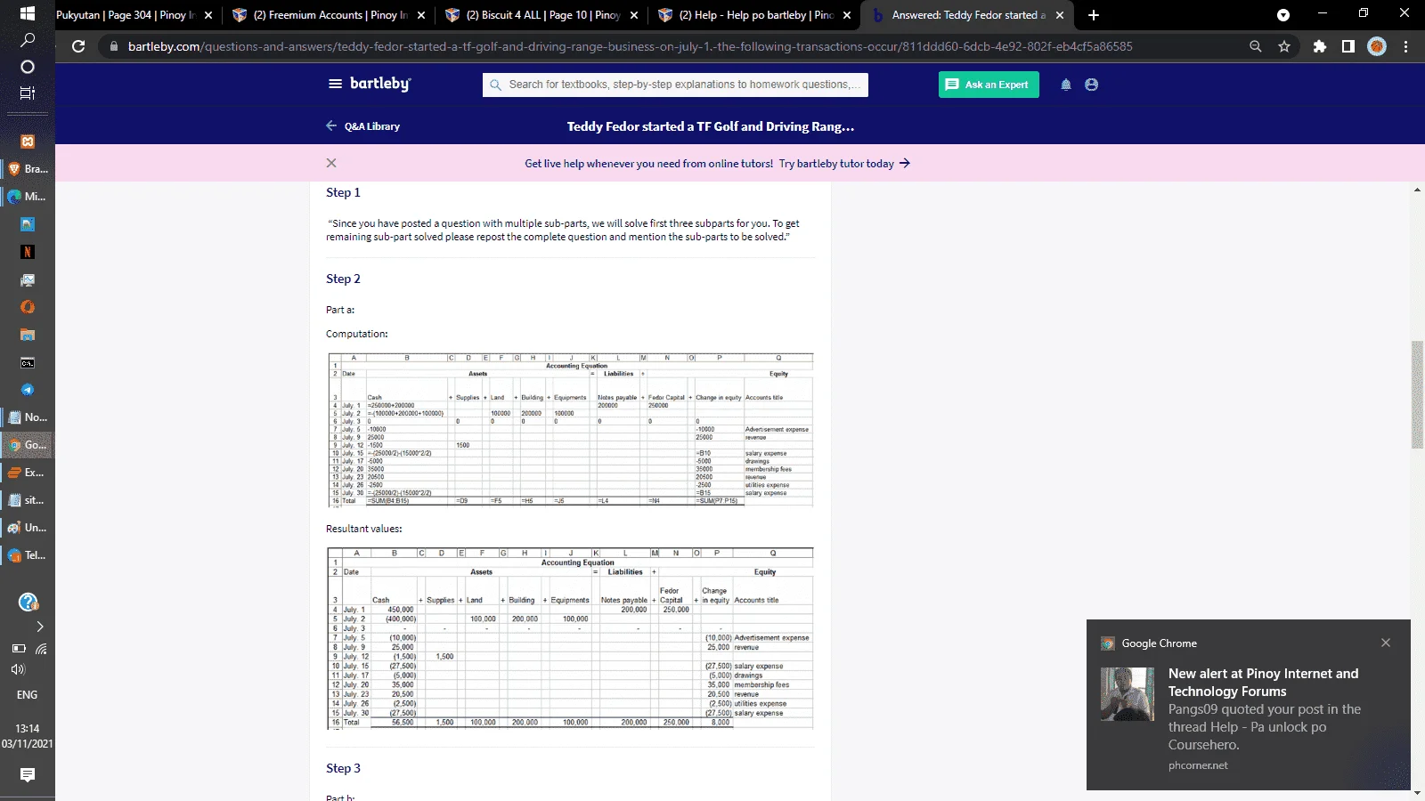Click the bartleby logo
Viewport: 1425px width, 801px height.
click(380, 84)
